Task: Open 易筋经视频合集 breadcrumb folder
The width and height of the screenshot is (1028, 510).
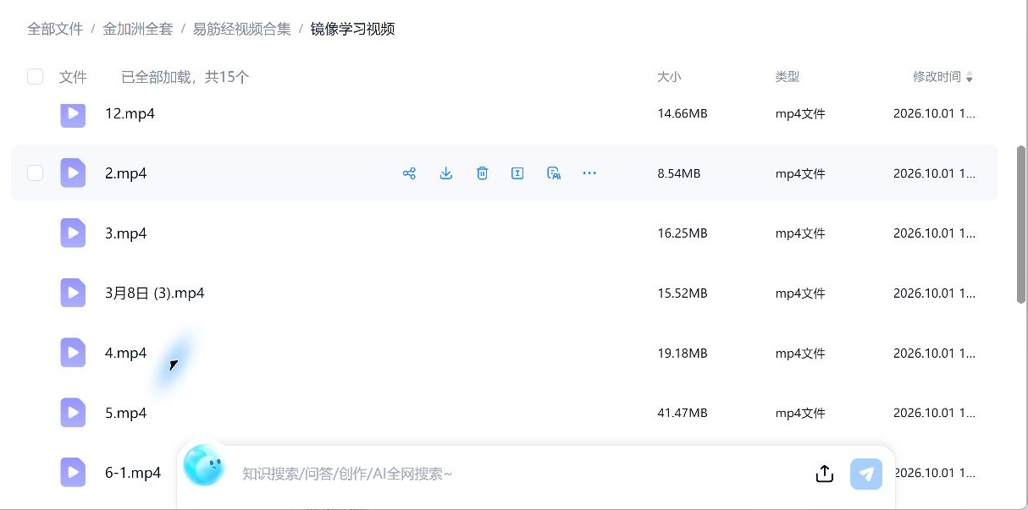Action: click(242, 29)
